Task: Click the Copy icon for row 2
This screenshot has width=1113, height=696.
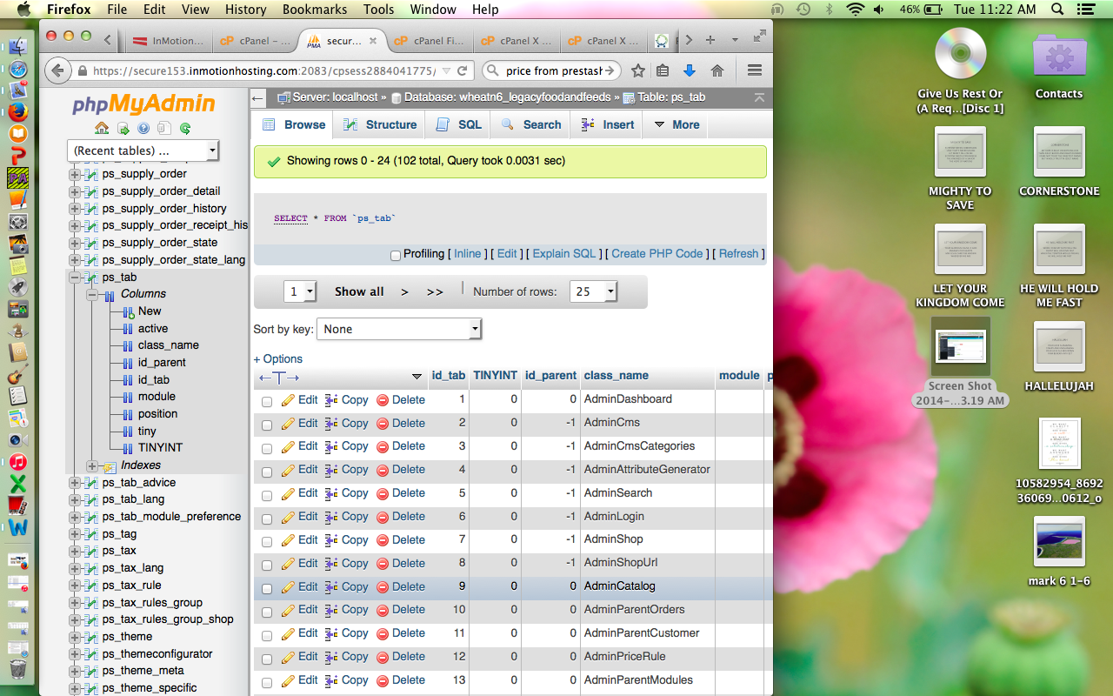Action: coord(331,424)
